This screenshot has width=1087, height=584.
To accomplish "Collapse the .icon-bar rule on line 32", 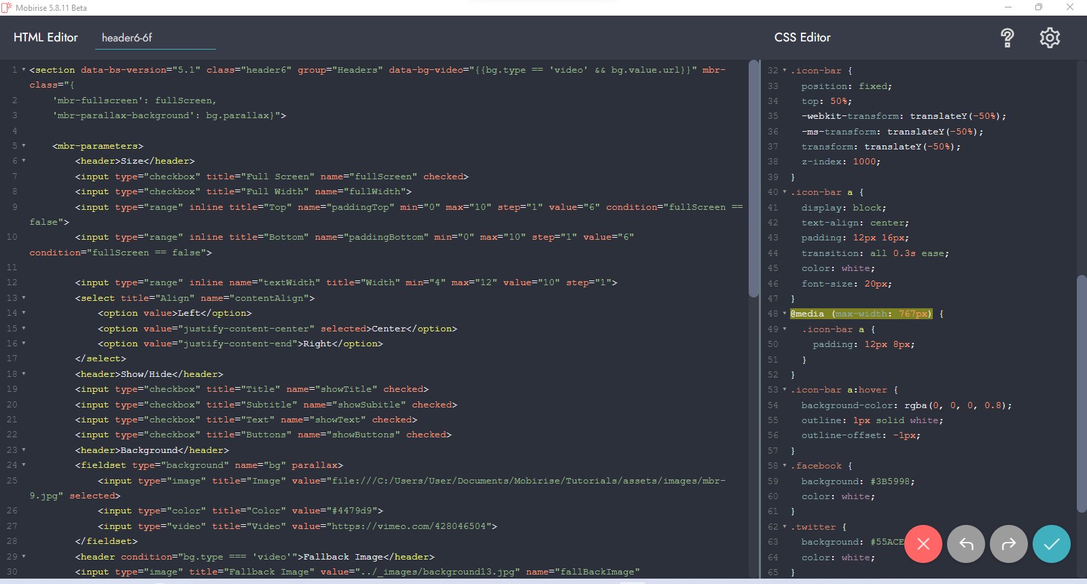I will (x=785, y=71).
